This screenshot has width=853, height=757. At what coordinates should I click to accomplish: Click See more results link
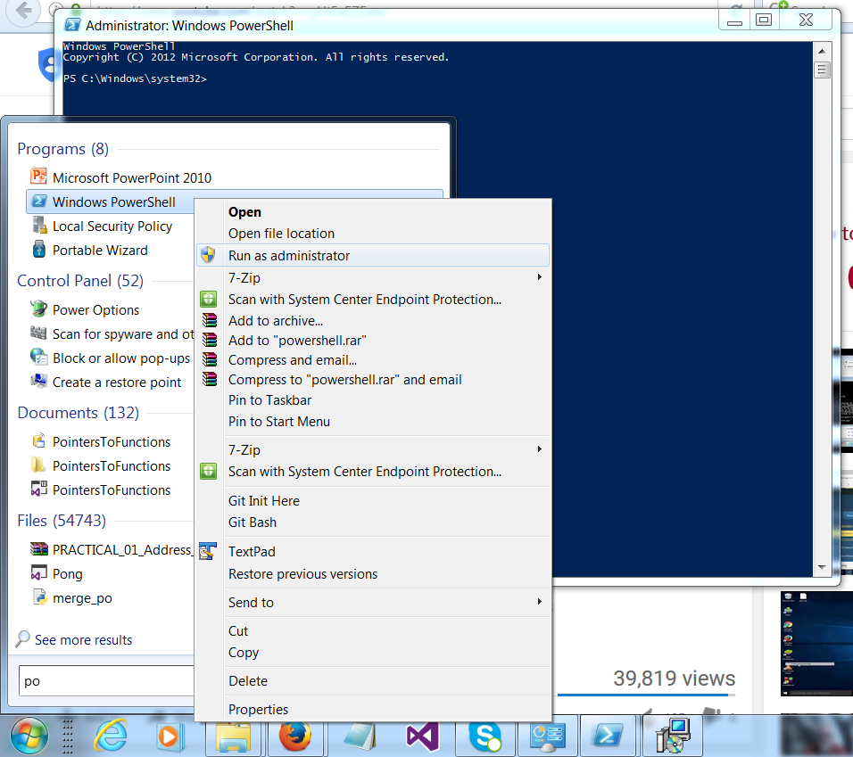[x=83, y=640]
